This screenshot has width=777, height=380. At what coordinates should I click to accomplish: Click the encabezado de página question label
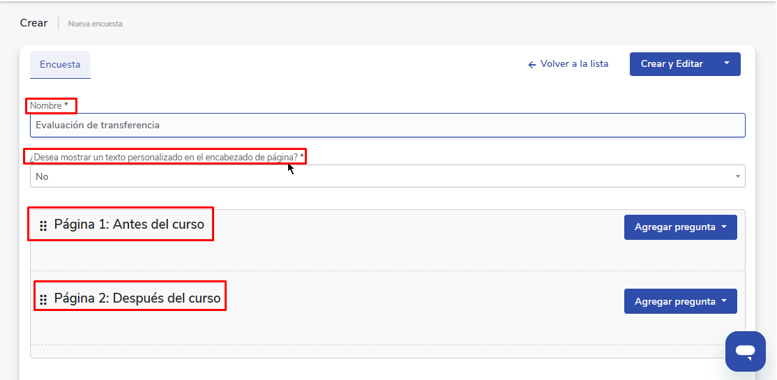pos(167,158)
